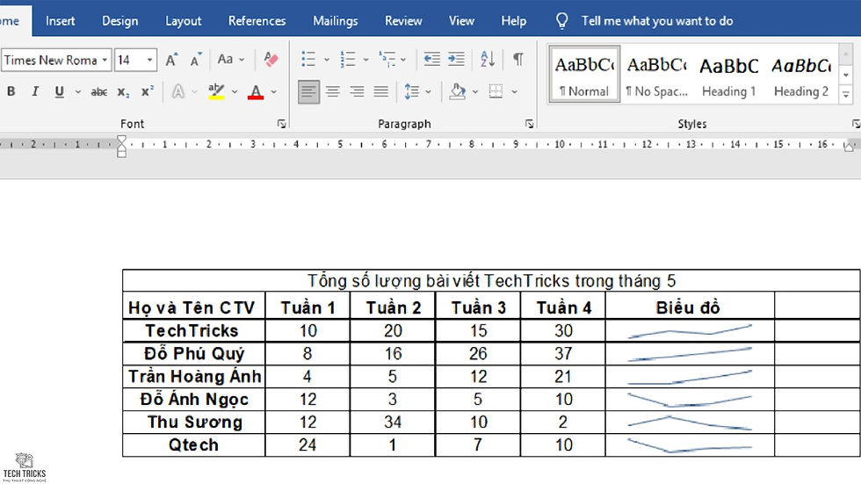861x484 pixels.
Task: Apply Heading 2 style
Action: [x=801, y=74]
